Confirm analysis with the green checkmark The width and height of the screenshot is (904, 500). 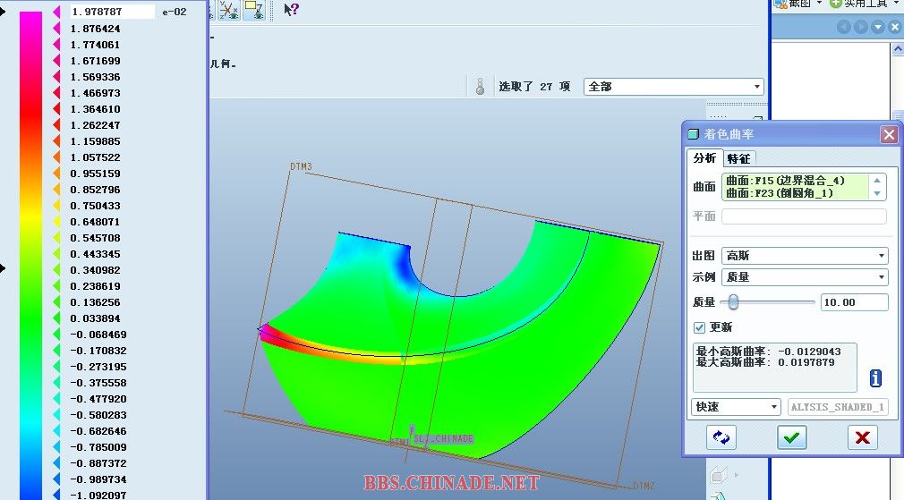pos(792,437)
